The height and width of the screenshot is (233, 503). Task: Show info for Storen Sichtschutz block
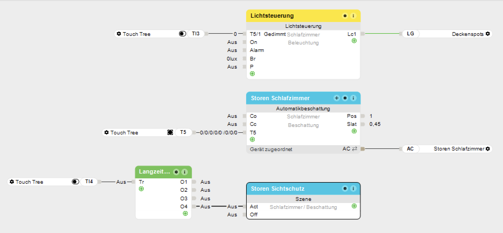353,189
